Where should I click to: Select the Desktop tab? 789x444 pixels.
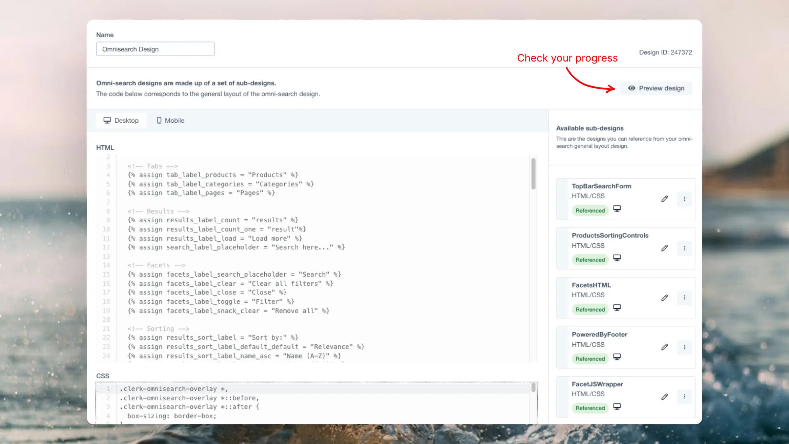pyautogui.click(x=121, y=120)
